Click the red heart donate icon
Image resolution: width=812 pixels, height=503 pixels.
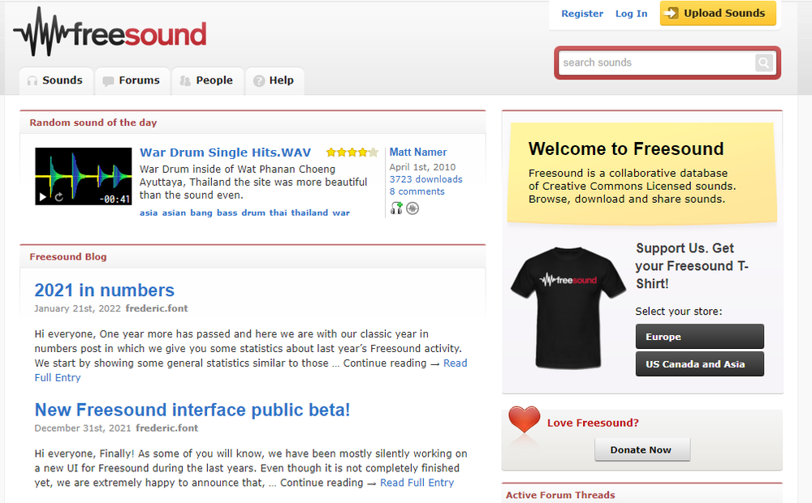[x=524, y=421]
